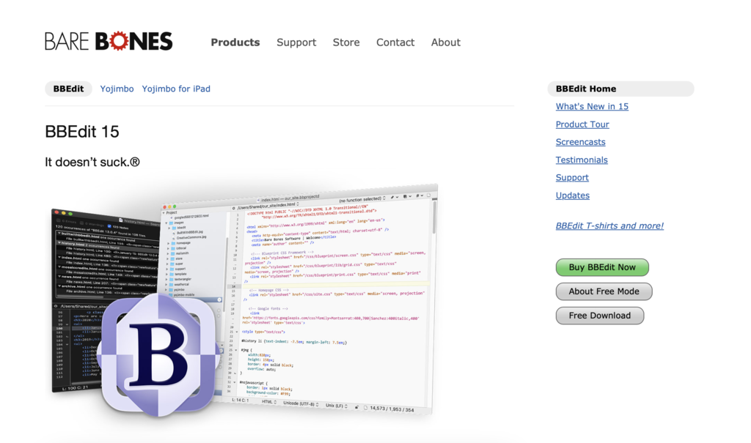
Task: Switch to Yojimbo for iPad tab
Action: [x=176, y=89]
